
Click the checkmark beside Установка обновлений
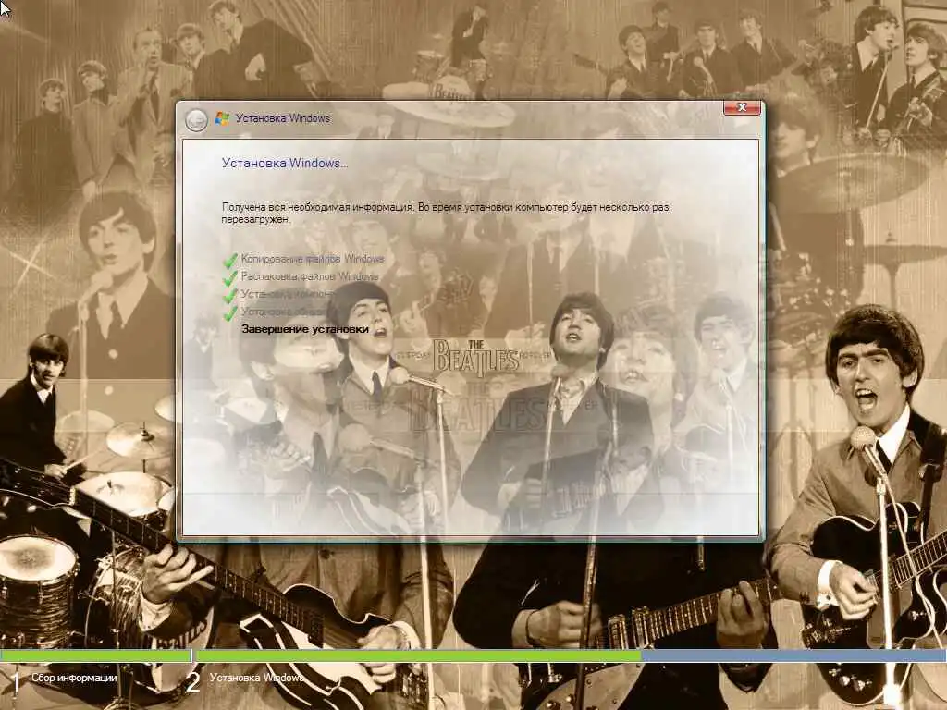point(229,312)
